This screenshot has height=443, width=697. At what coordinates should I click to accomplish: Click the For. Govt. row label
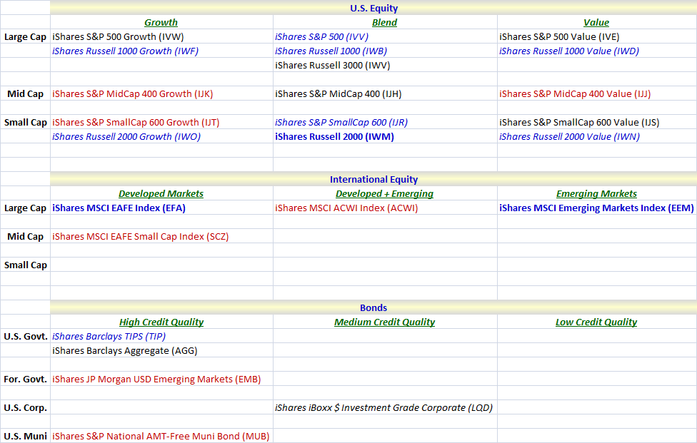point(25,379)
